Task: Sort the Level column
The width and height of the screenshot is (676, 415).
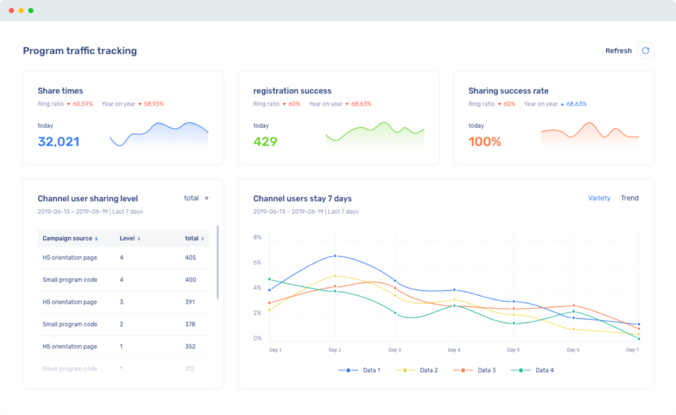Action: point(138,238)
